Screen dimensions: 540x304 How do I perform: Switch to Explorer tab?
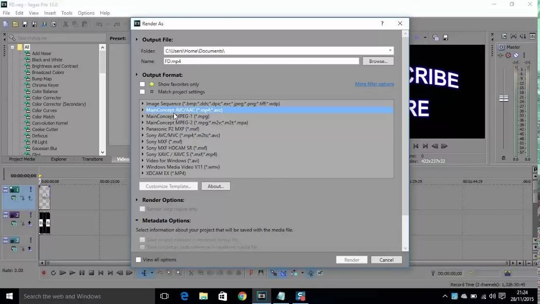(59, 159)
